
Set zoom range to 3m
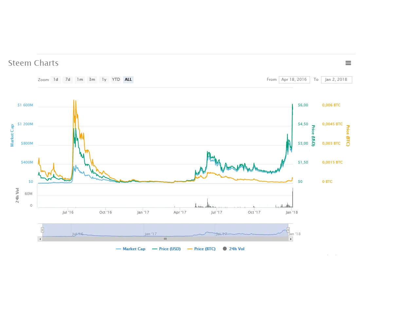point(92,79)
